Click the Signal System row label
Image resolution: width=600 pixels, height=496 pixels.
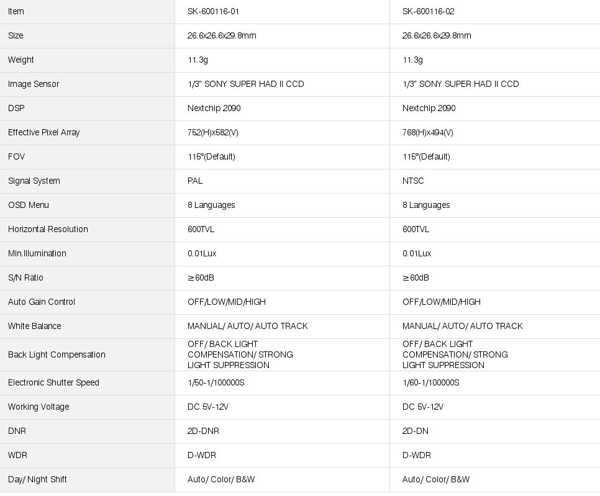[x=34, y=181]
